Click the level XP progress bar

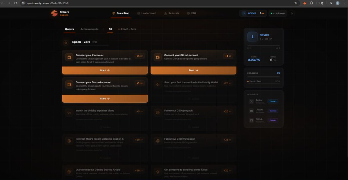tap(264, 46)
